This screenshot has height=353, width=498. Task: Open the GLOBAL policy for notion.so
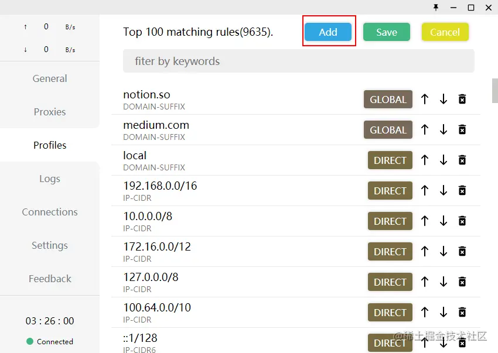coord(388,100)
